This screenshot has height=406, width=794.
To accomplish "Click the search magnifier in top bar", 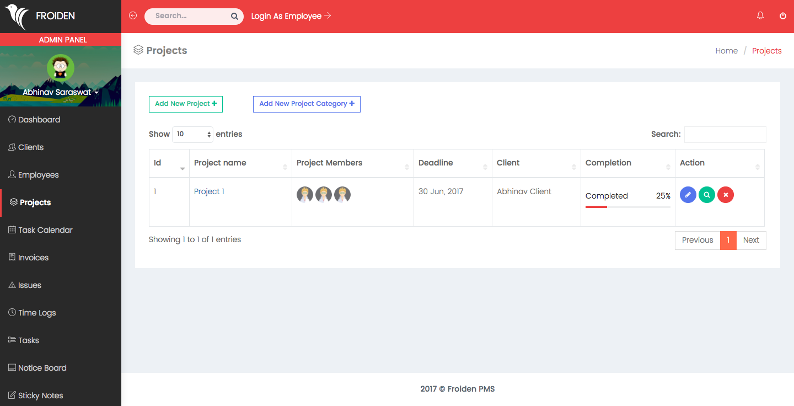I will (234, 17).
